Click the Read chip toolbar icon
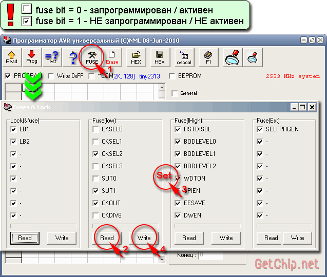Viewport: 327px width, 277px height. point(11,56)
